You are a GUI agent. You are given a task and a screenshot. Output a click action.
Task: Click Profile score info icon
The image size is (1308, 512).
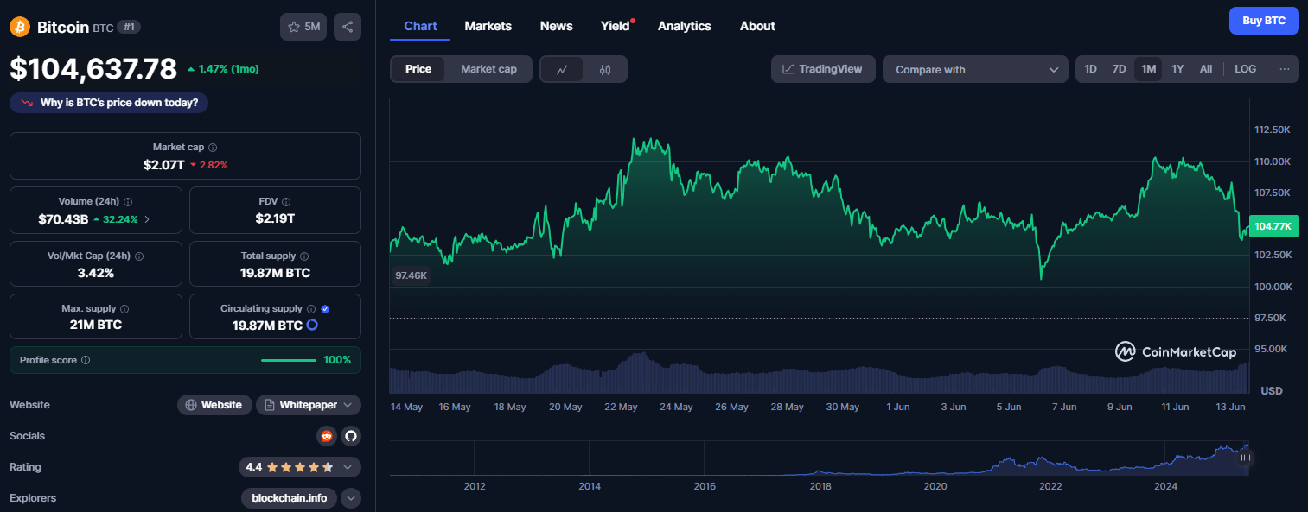point(86,360)
